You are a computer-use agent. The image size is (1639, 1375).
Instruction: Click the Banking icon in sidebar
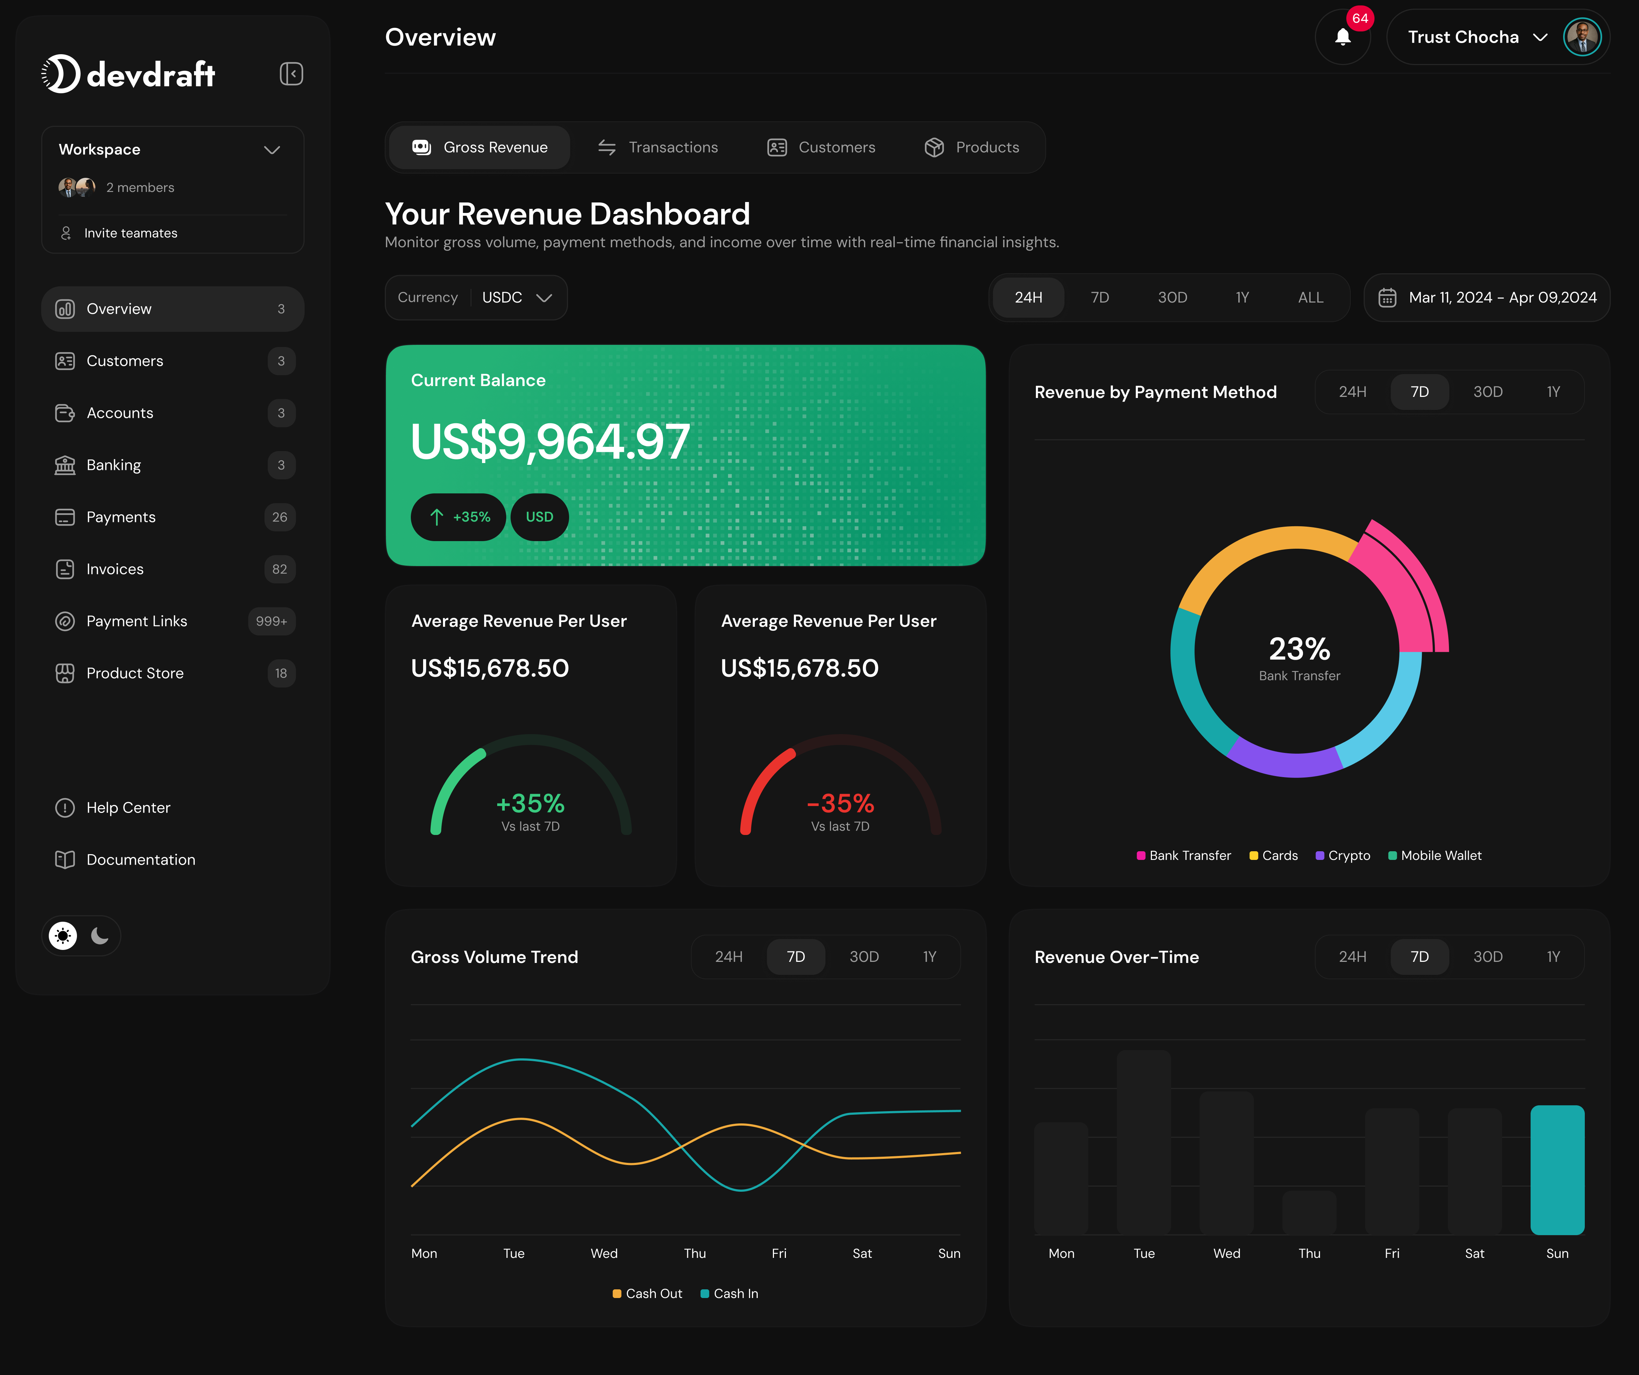(x=65, y=464)
